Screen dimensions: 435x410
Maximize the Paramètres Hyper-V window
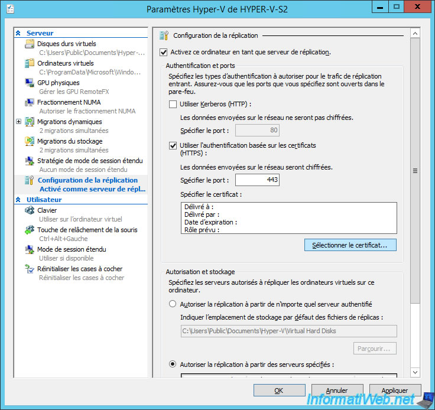(x=396, y=6)
